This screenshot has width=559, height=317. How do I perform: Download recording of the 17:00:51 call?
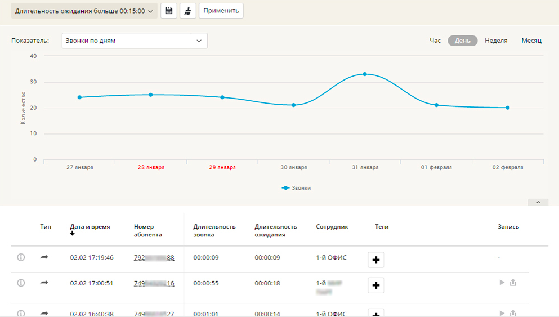tap(513, 283)
